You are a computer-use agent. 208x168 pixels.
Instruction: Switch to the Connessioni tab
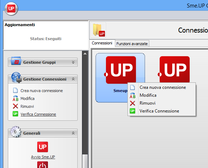[x=102, y=43]
